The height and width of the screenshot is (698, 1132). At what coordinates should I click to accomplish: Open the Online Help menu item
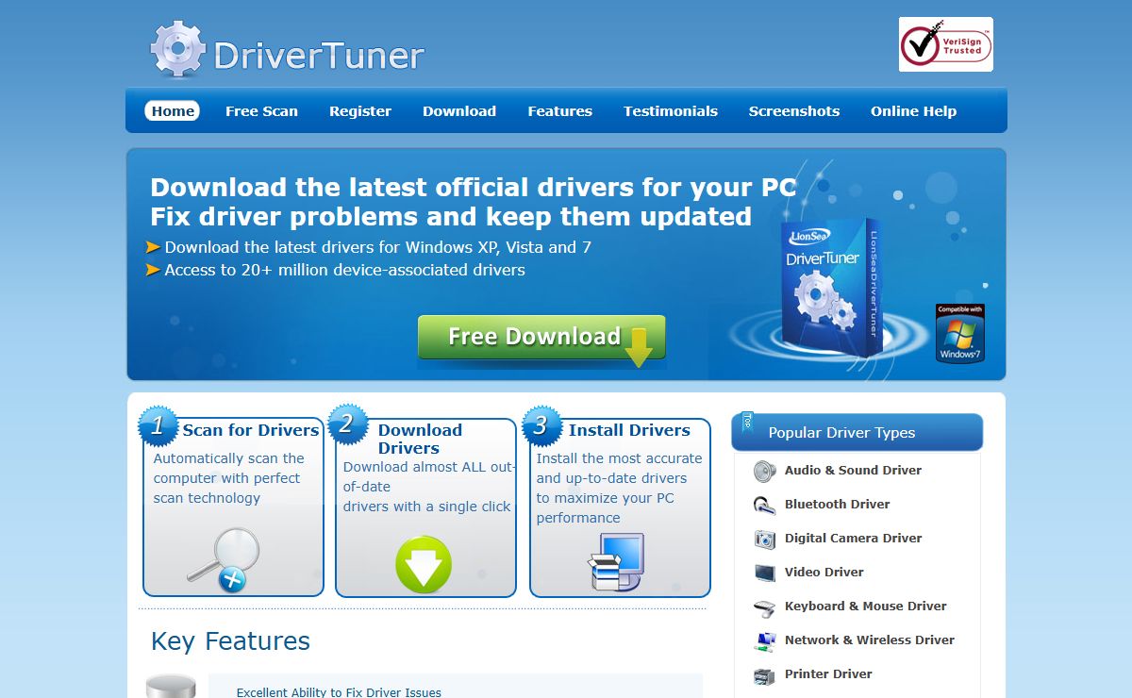click(913, 111)
